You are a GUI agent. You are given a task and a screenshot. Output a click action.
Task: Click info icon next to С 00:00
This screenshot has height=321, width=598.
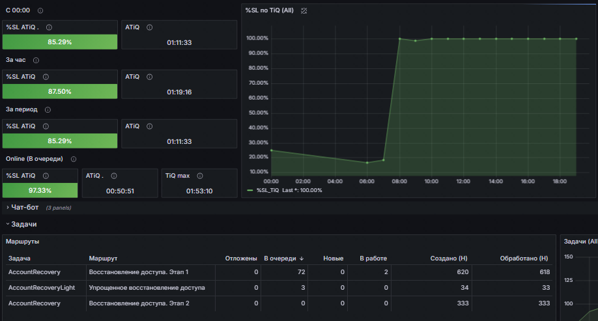tap(40, 10)
